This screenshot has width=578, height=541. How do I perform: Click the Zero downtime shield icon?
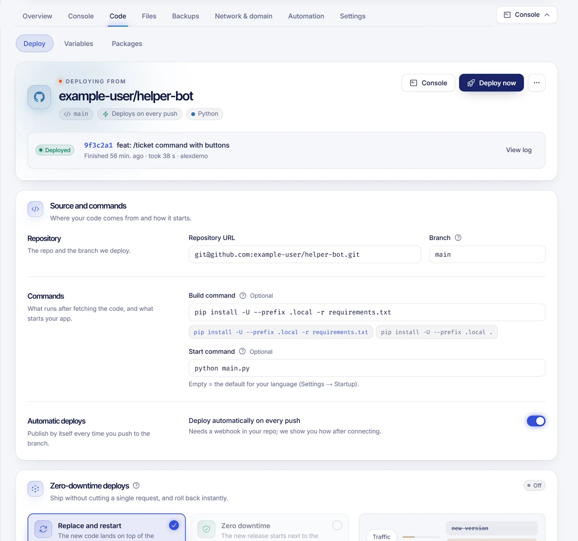pos(206,529)
